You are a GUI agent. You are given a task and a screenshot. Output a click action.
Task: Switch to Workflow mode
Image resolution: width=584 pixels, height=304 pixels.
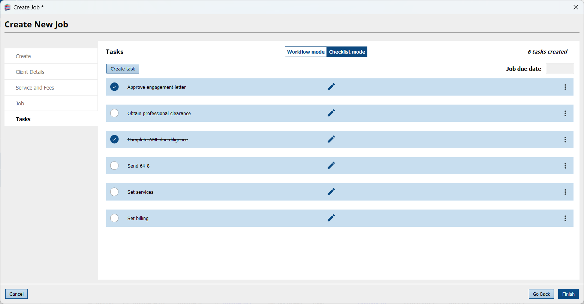(x=306, y=52)
